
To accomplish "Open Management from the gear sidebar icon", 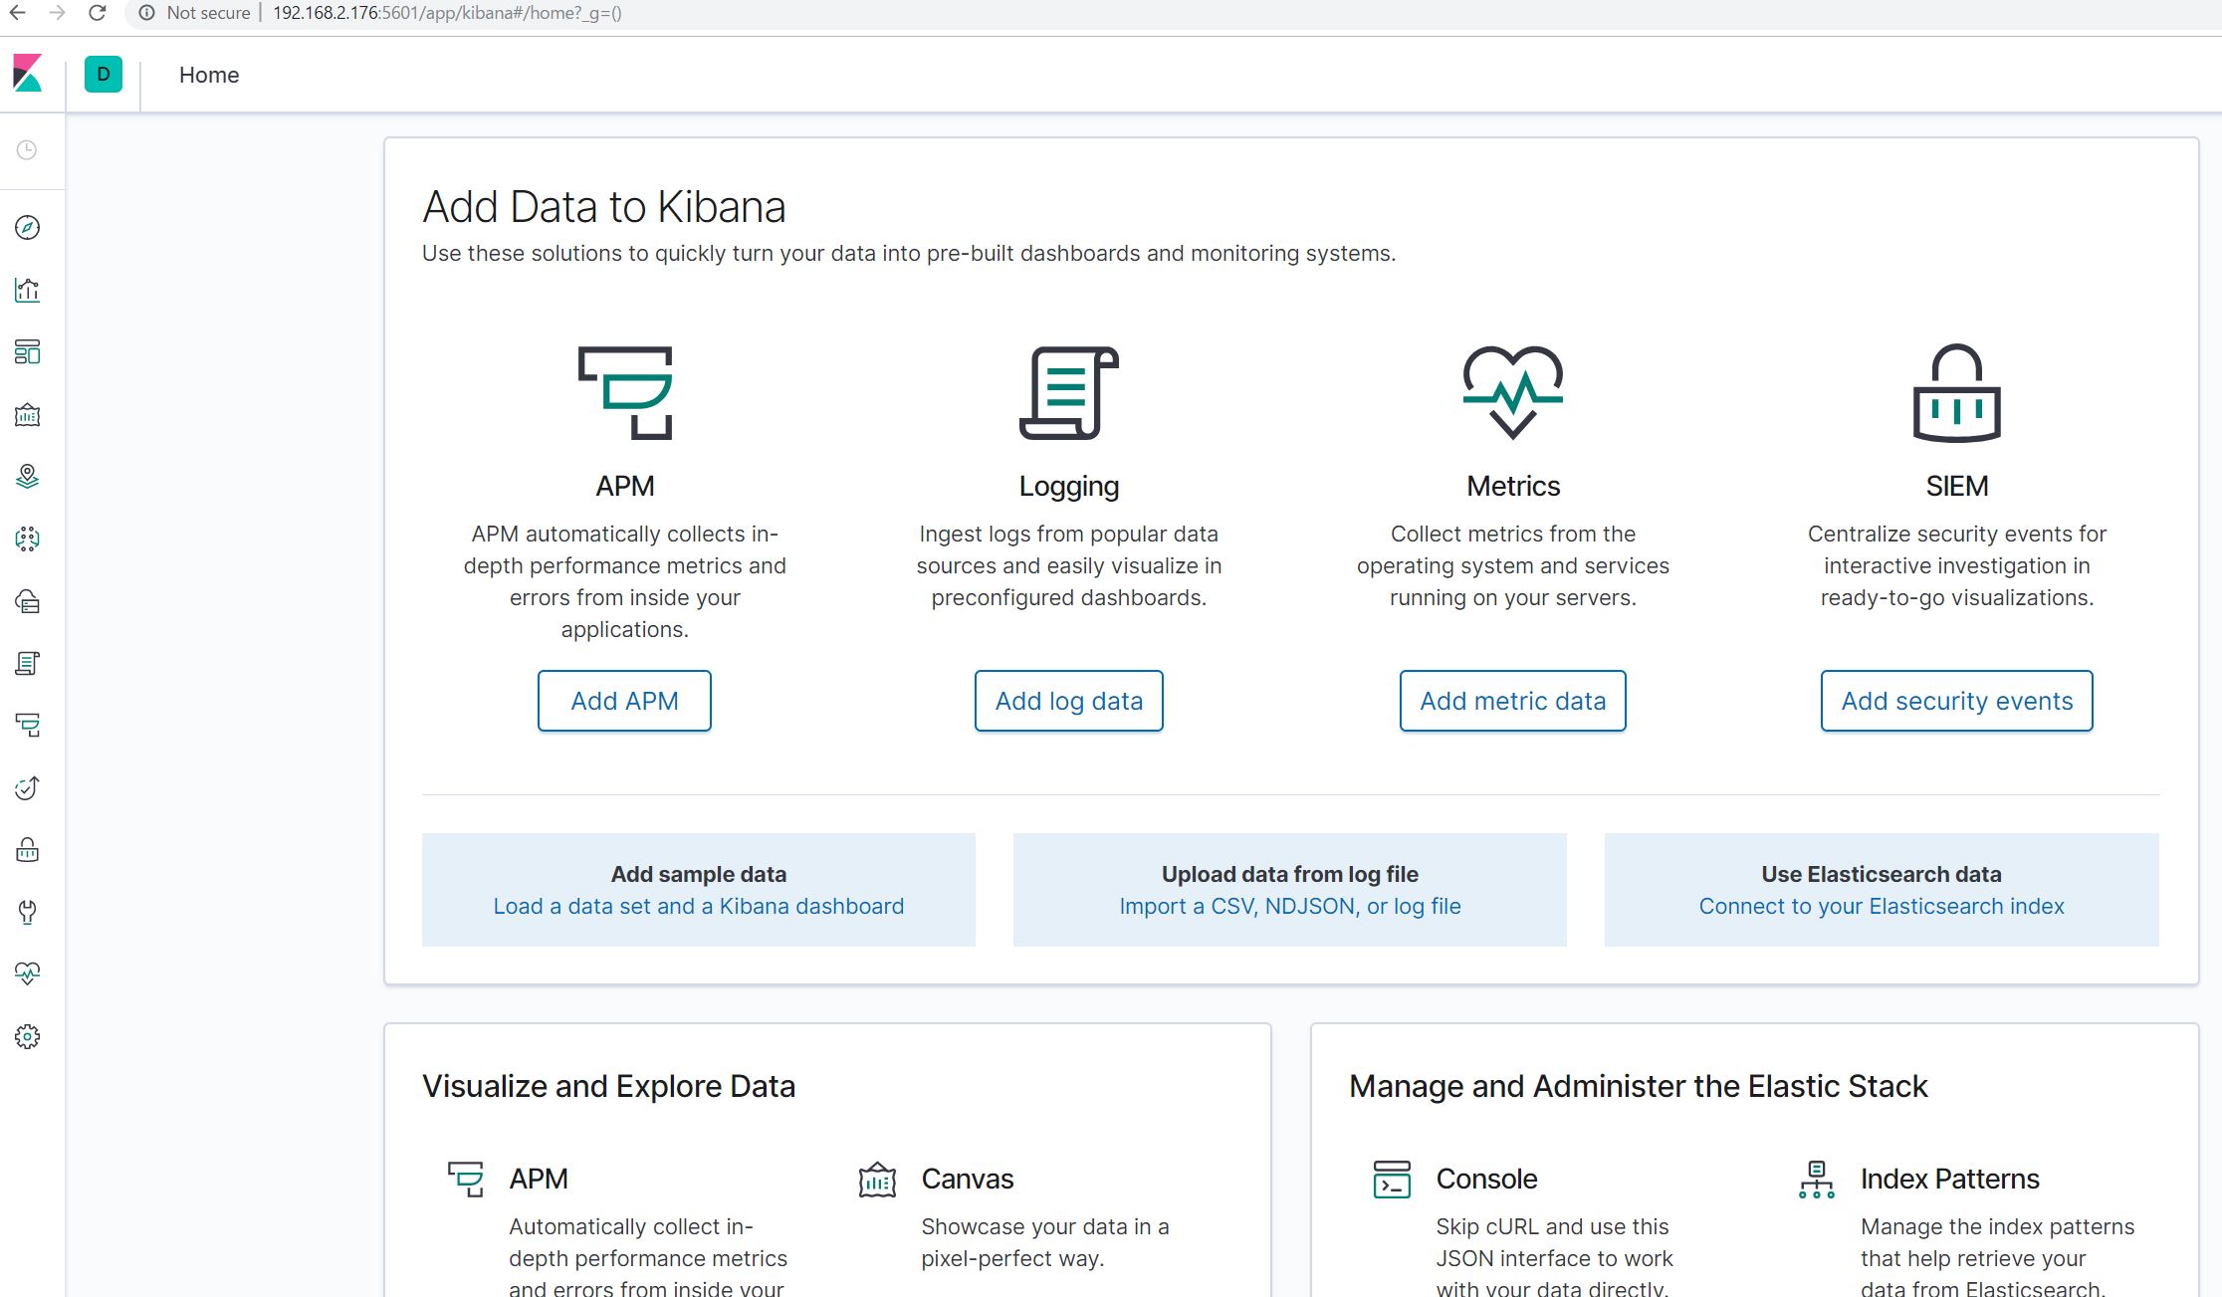I will (28, 1036).
